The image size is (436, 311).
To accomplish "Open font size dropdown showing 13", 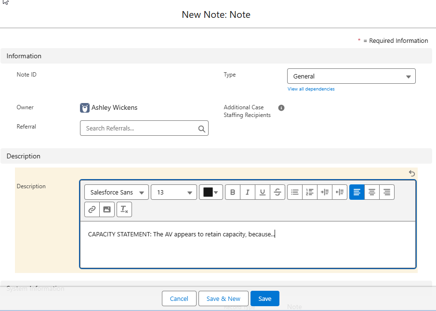I will click(x=174, y=192).
